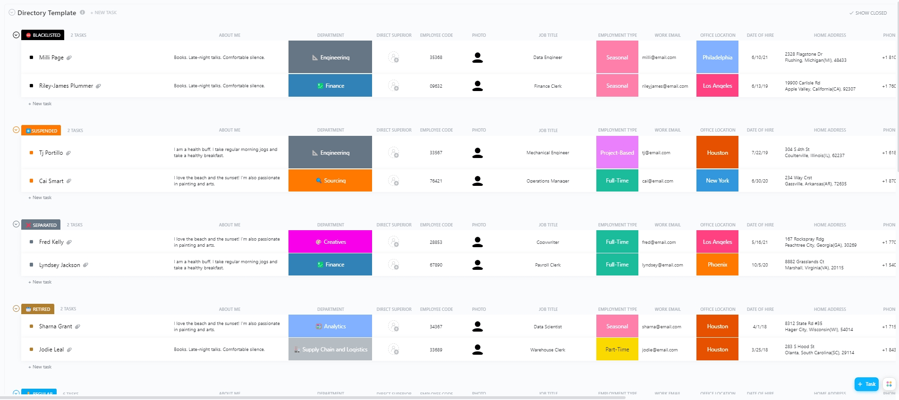Screen dimensions: 899x400
Task: Toggle status square for Milli Page
Action: [x=31, y=58]
